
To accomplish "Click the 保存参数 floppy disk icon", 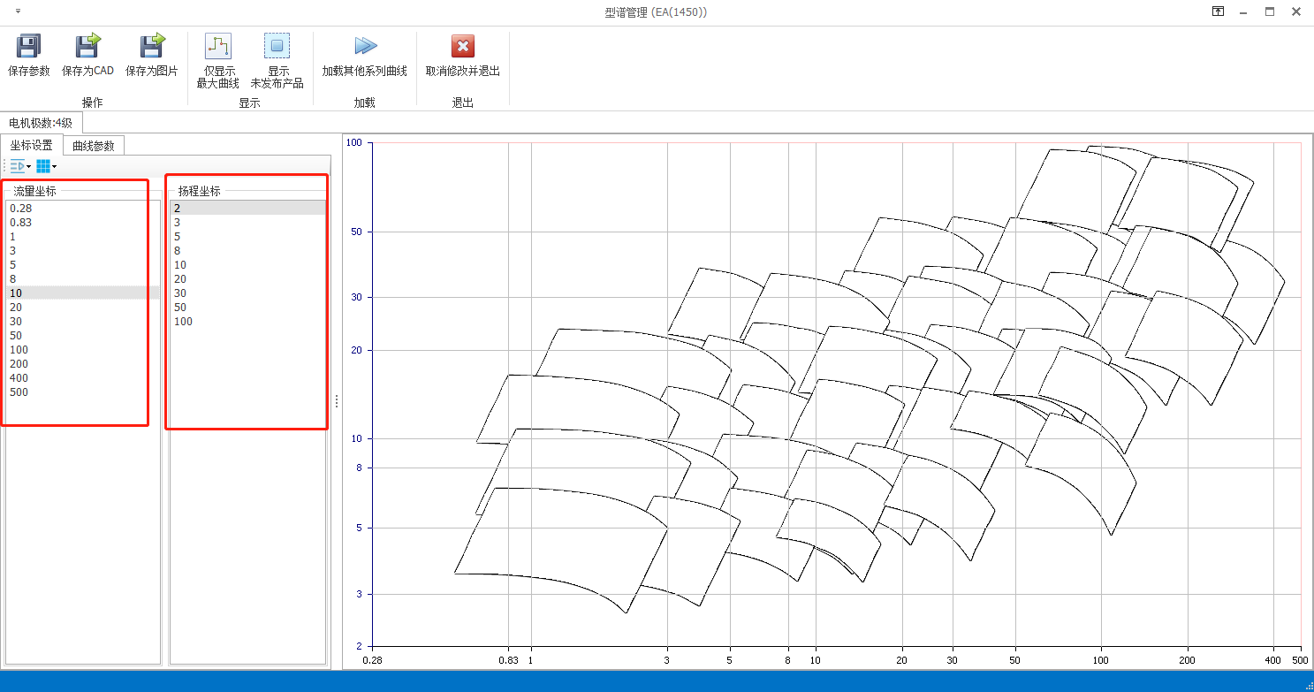I will 29,46.
